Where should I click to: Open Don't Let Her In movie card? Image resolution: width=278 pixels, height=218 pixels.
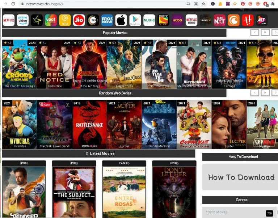coord(174,189)
